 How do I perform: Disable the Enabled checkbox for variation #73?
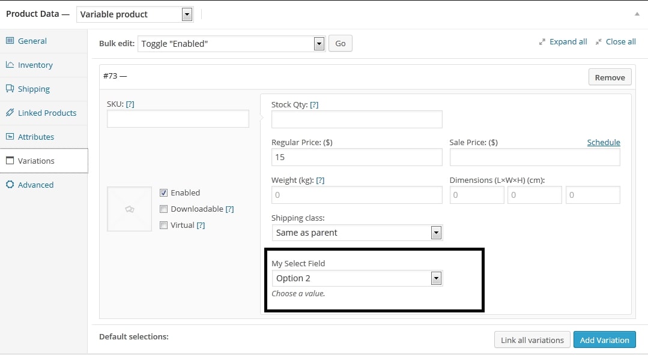coord(164,192)
